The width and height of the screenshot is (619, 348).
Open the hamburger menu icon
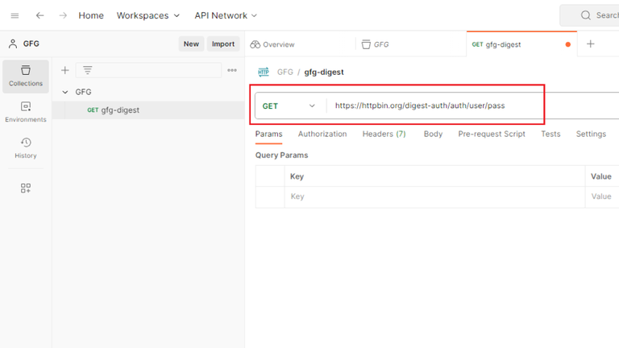tap(15, 16)
